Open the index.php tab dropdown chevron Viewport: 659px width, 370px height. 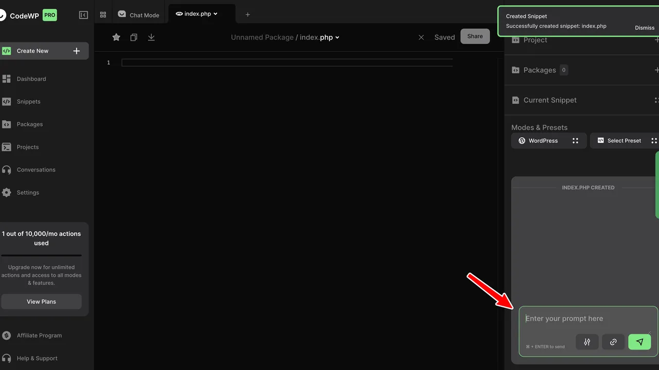coord(215,14)
